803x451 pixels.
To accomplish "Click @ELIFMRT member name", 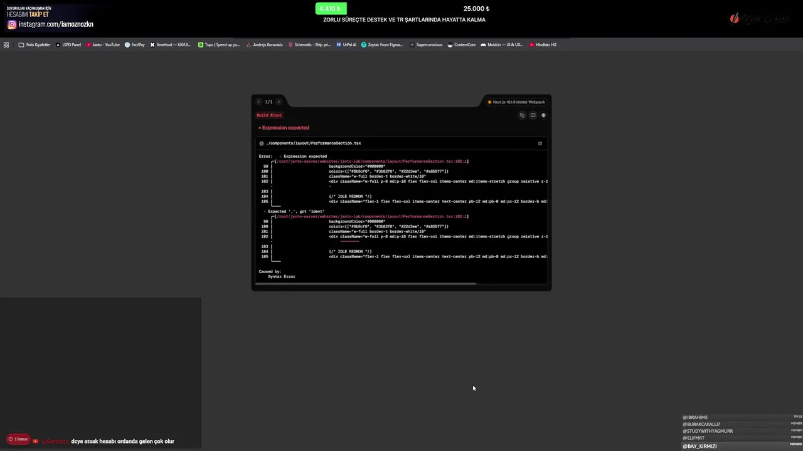I will [x=693, y=438].
